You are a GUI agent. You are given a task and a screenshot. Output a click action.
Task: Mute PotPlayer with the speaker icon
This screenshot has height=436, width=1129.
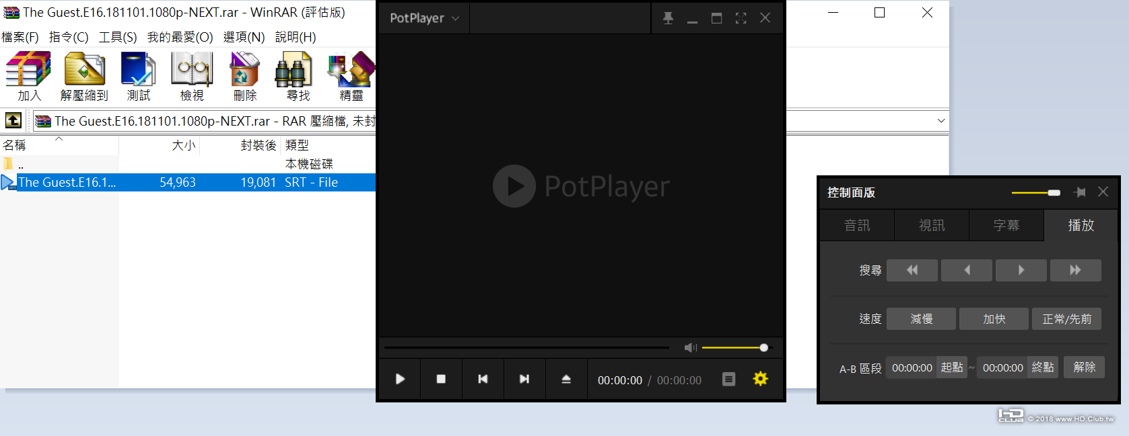[x=690, y=347]
